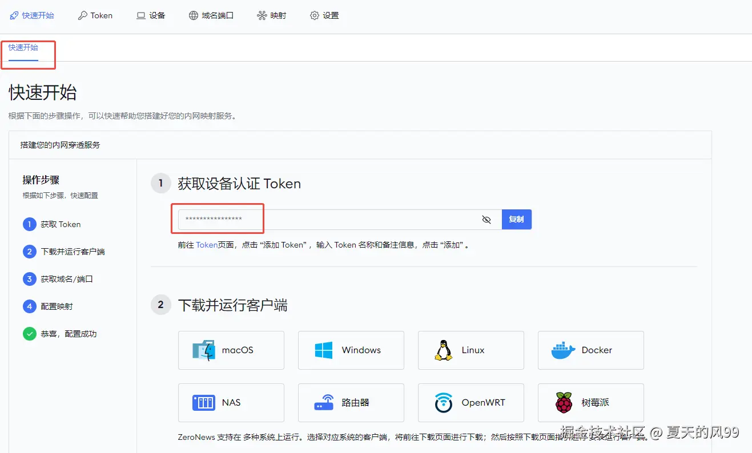The image size is (752, 453).
Task: Click the 搭建您的内网穿透服务 panel title
Action: pos(60,145)
